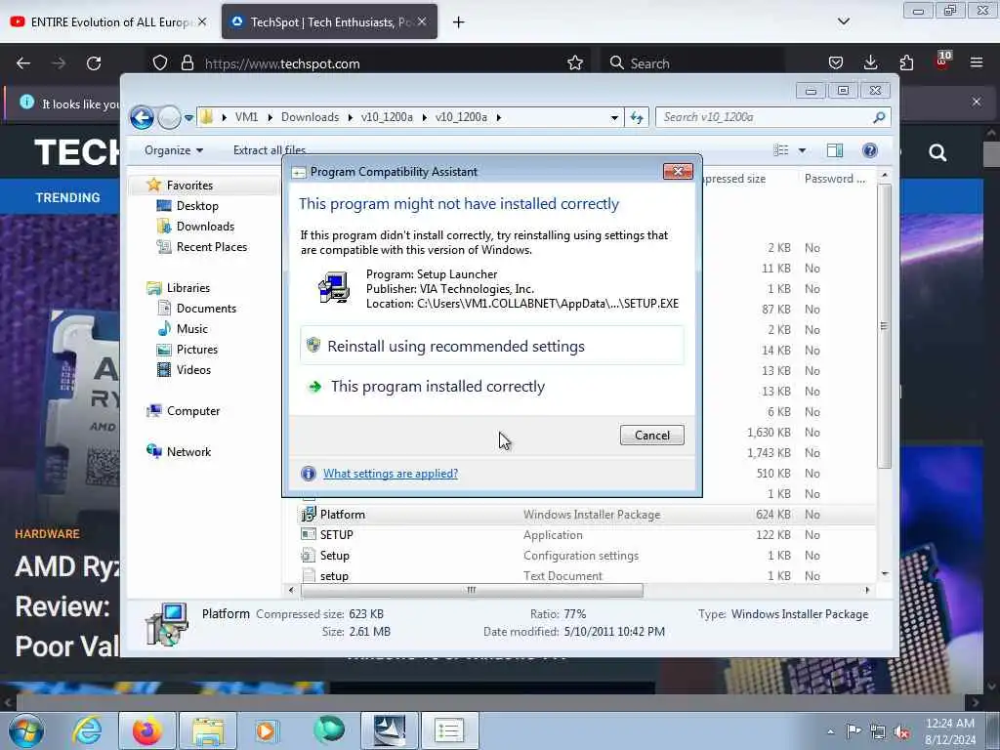Choose This program installed correctly
The height and width of the screenshot is (750, 1000).
pos(492,387)
